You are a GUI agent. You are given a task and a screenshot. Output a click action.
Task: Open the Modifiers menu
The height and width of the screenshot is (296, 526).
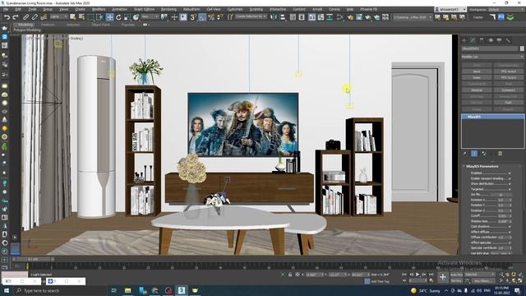[99, 9]
